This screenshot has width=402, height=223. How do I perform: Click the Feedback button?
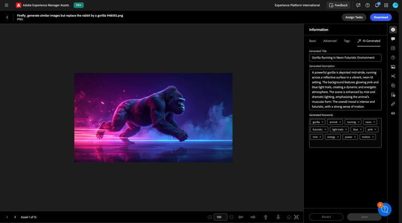(338, 5)
